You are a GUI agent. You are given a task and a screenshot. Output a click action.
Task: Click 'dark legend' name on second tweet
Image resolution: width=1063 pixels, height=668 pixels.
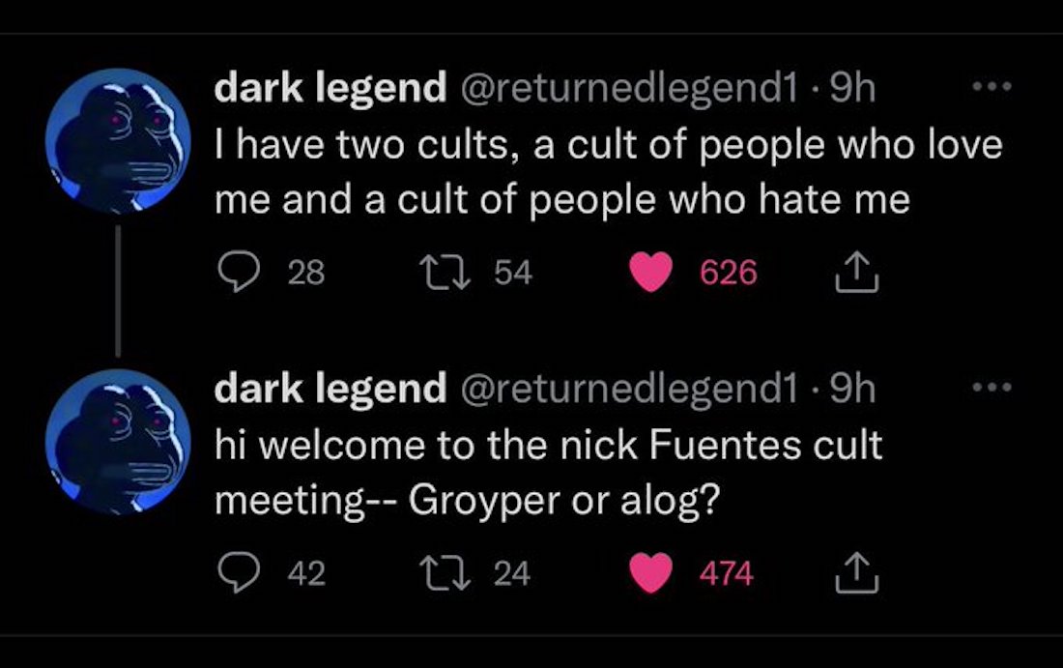(x=330, y=390)
